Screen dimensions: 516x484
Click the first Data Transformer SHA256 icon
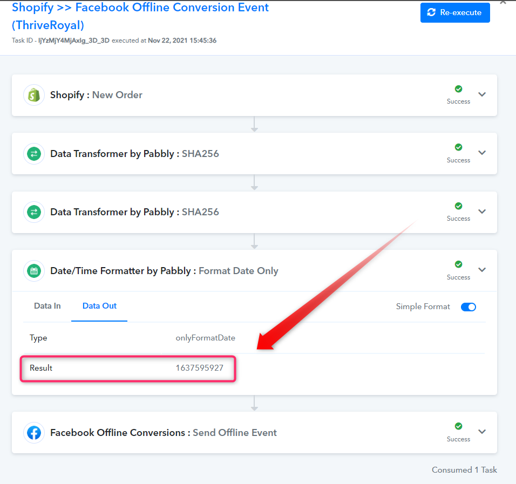coord(34,154)
